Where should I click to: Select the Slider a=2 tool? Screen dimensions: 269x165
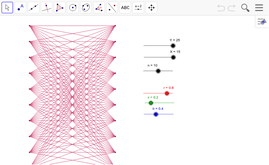(138, 8)
